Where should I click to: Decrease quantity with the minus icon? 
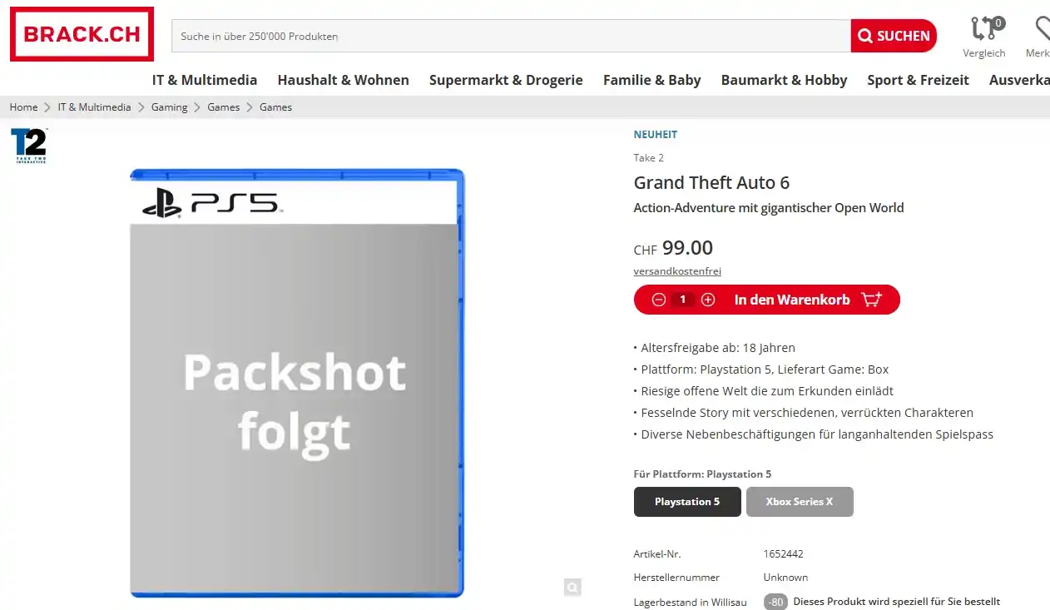click(x=658, y=300)
